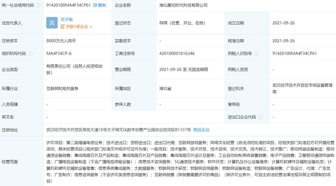The image size is (336, 186).
Task: Click the info icon beside 进出口企业代码
Action: [x=260, y=117]
